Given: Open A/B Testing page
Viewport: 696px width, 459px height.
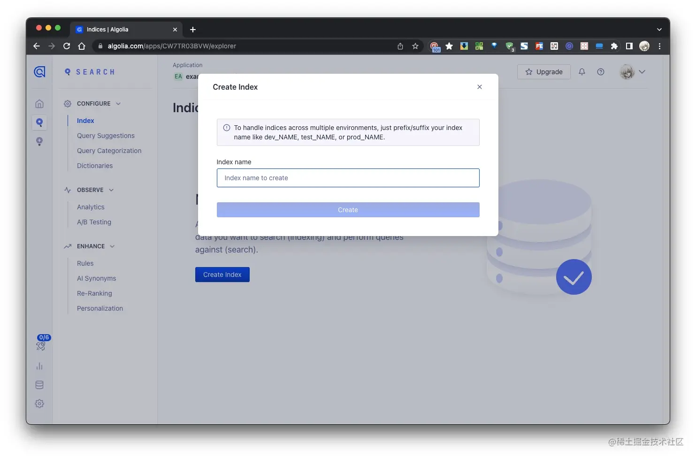Looking at the screenshot, I should (x=94, y=222).
